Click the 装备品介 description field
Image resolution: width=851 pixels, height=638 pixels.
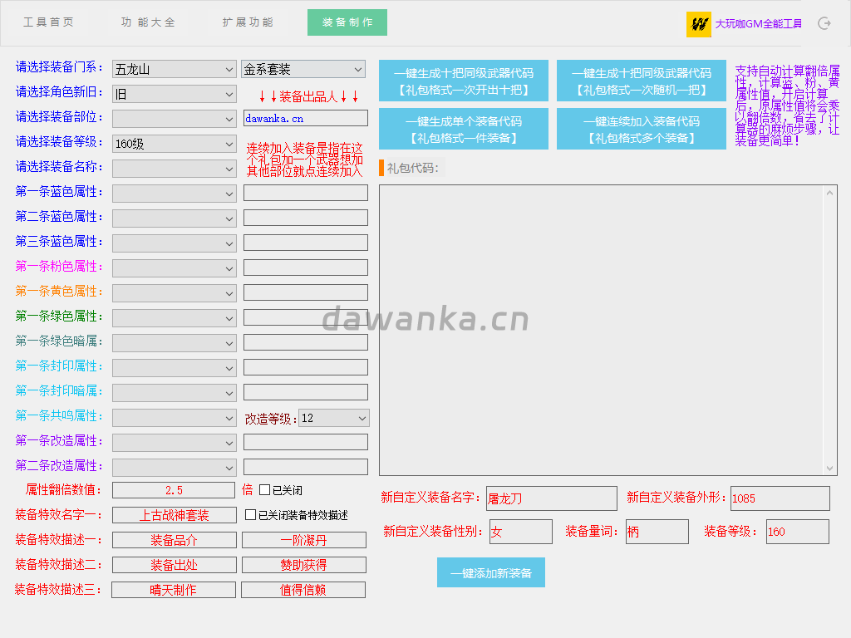pyautogui.click(x=175, y=540)
